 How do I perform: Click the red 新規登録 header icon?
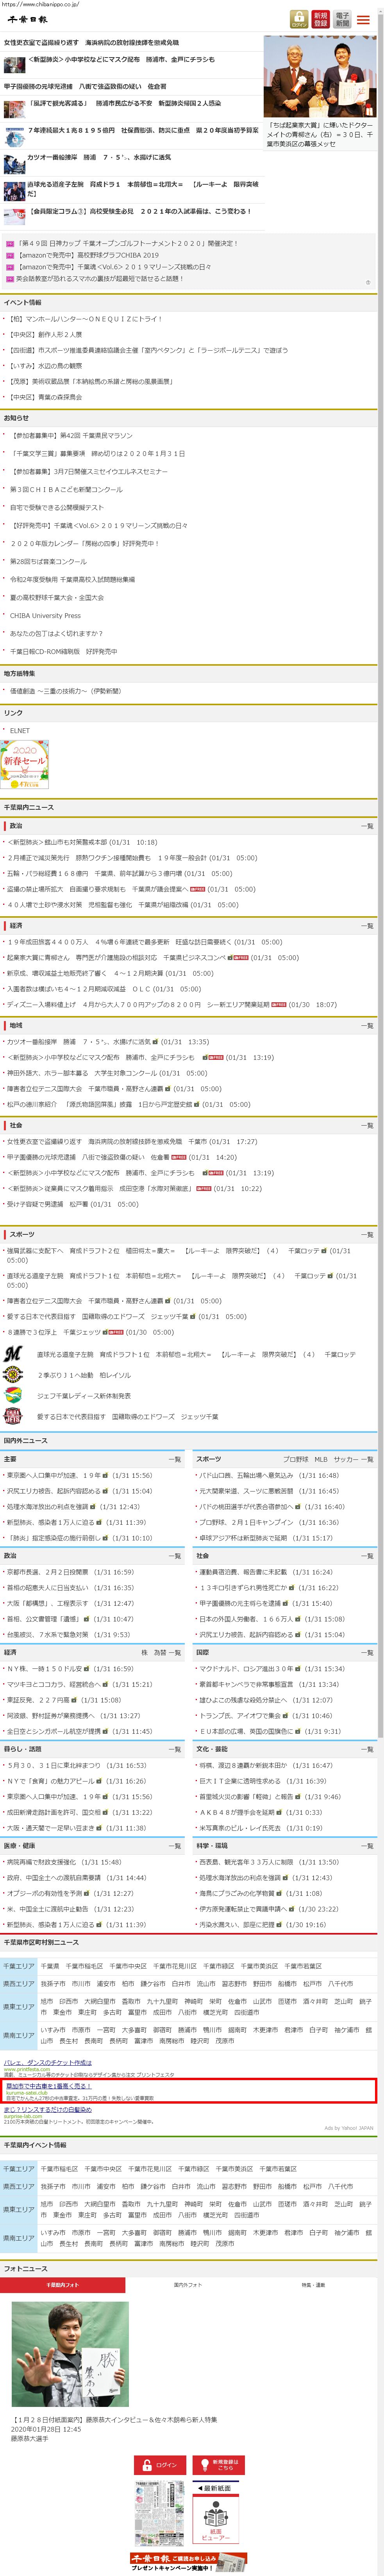click(x=320, y=19)
